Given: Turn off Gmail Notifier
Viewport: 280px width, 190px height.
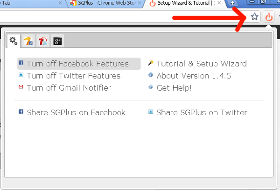Looking at the screenshot, I should coord(69,88).
